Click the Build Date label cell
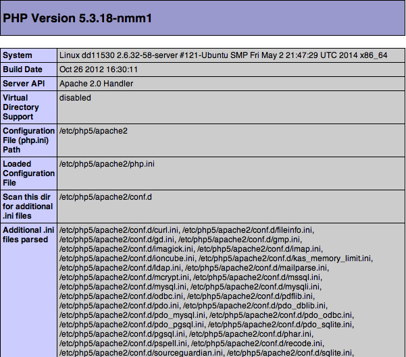The width and height of the screenshot is (406, 357). tap(23, 70)
